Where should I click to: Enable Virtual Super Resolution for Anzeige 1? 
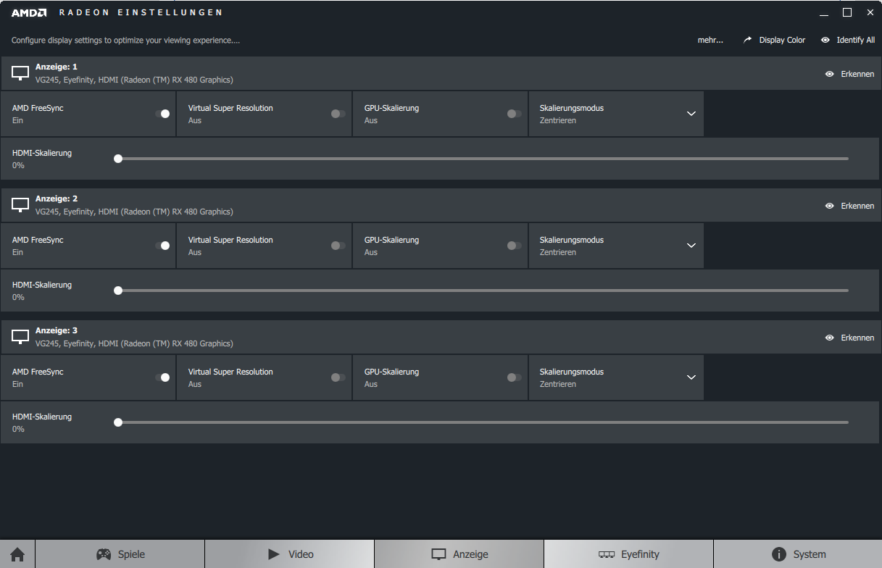[x=338, y=114]
